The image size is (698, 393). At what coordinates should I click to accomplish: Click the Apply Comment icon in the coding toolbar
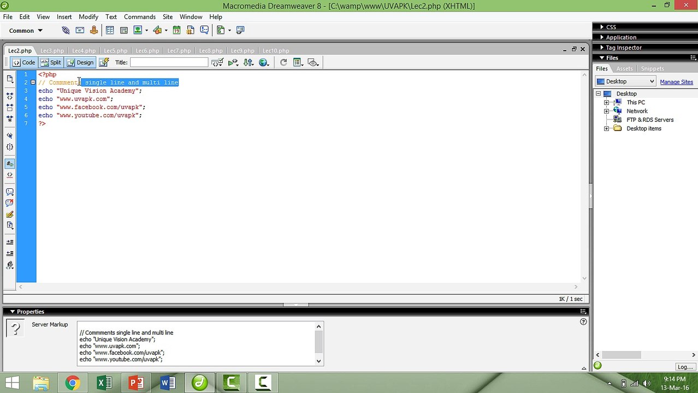(x=10, y=192)
